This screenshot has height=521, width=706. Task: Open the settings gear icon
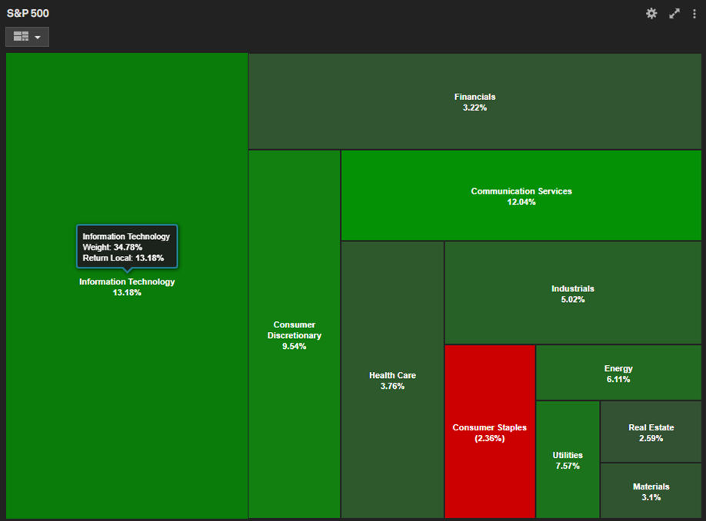tap(651, 13)
